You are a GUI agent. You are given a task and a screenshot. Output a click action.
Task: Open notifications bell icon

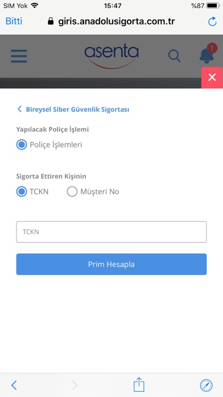point(207,55)
